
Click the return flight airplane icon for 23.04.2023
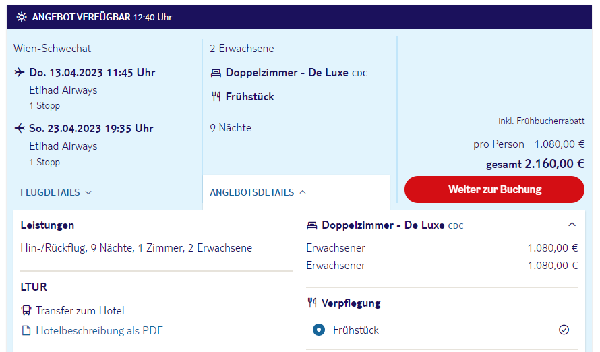(20, 128)
